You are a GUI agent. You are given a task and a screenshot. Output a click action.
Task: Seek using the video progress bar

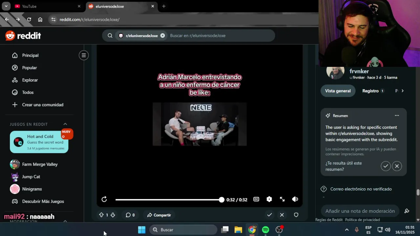[169, 200]
